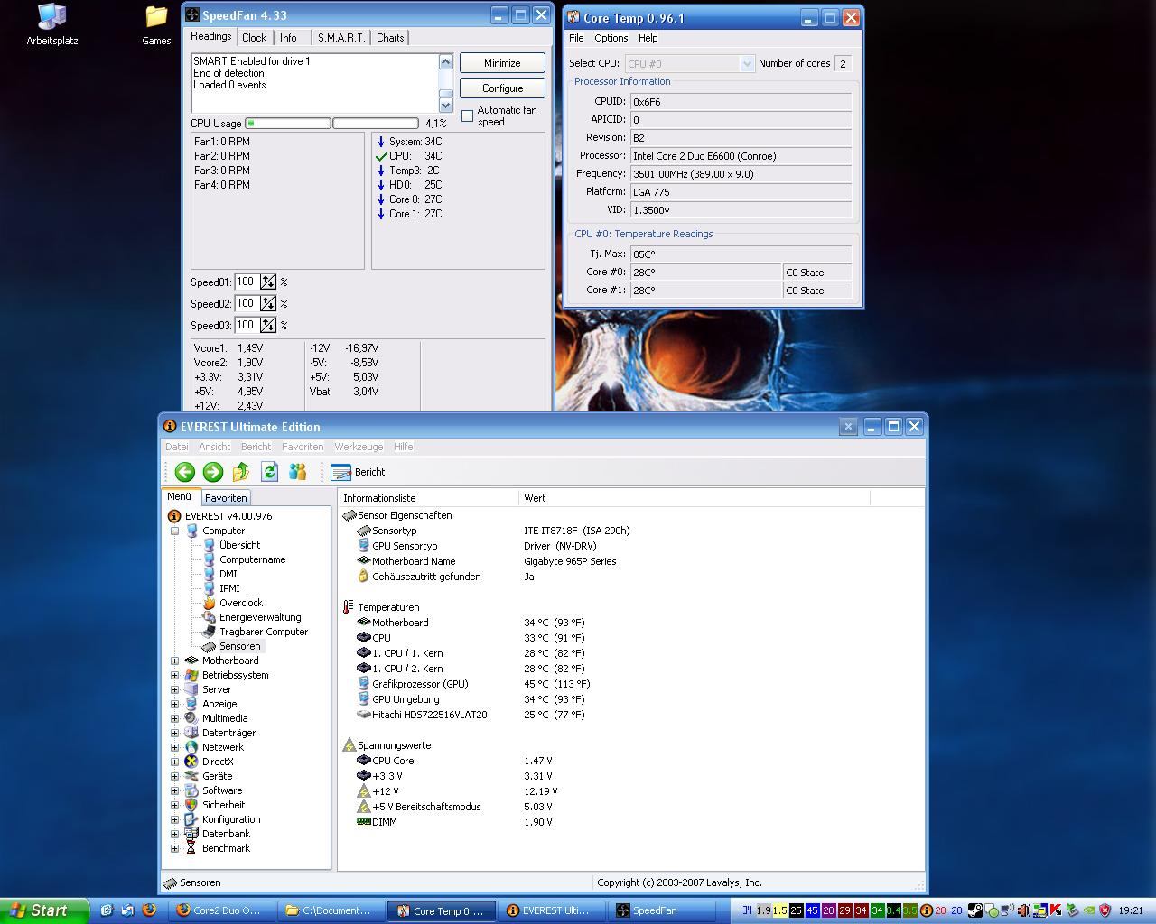Click the Up level arrow icon in EVEREST
Viewport: 1156px width, 924px height.
click(241, 472)
